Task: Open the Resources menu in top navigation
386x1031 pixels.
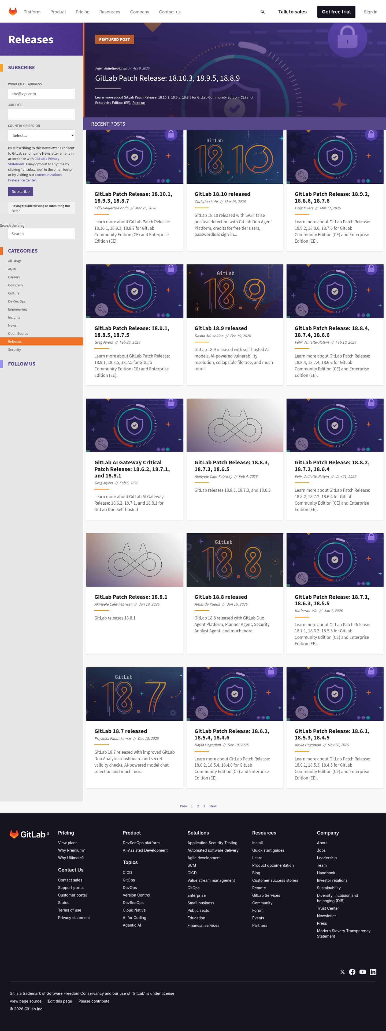Action: click(109, 12)
